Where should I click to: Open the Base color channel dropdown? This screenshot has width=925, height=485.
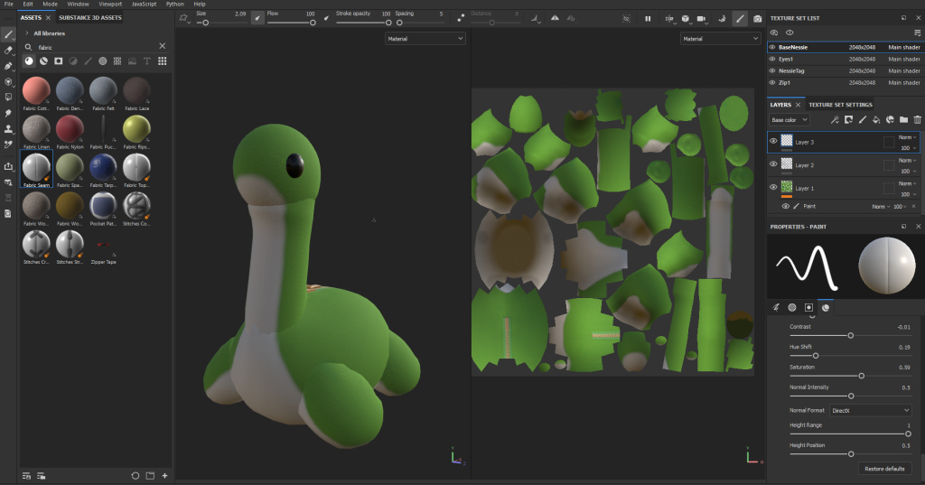tap(790, 119)
